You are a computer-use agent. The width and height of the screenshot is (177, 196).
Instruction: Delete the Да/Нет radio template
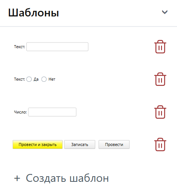(160, 79)
